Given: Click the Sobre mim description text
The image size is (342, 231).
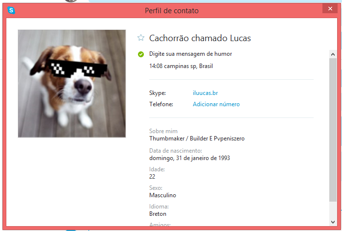Looking at the screenshot, I should [x=197, y=139].
